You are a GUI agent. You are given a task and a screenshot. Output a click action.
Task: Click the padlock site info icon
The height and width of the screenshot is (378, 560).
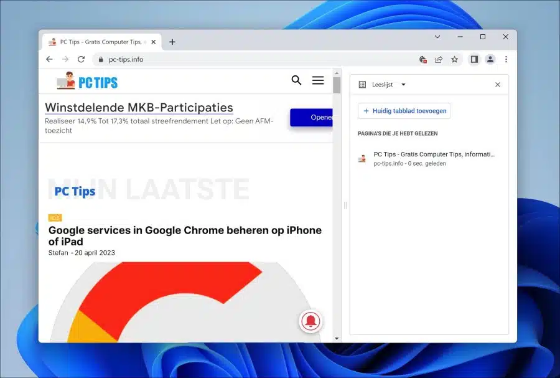point(101,60)
